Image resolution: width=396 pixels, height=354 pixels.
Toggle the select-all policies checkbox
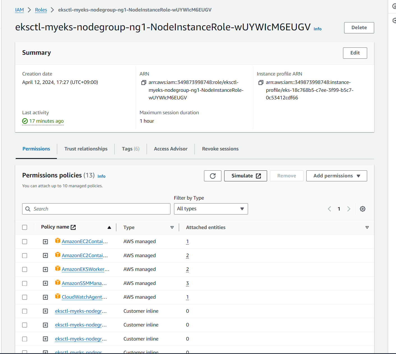coord(25,227)
